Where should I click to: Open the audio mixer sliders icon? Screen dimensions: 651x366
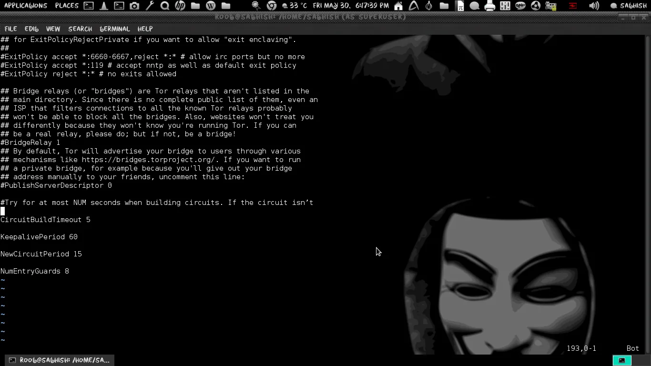505,6
